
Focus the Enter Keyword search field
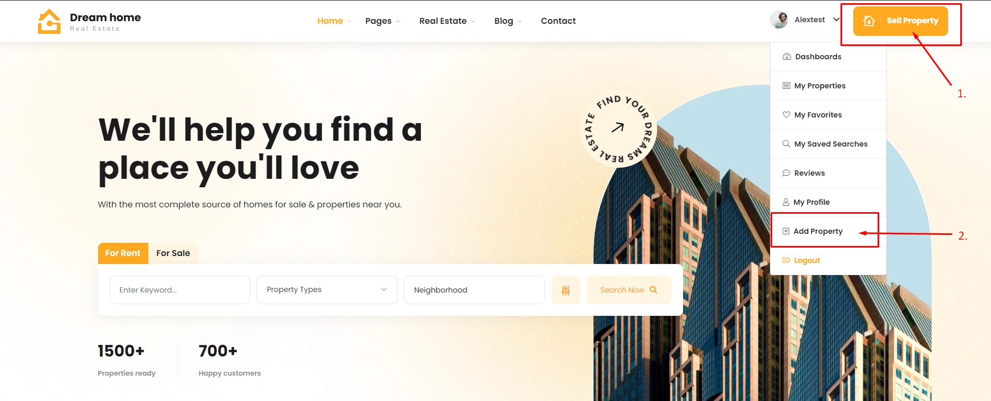coord(180,290)
